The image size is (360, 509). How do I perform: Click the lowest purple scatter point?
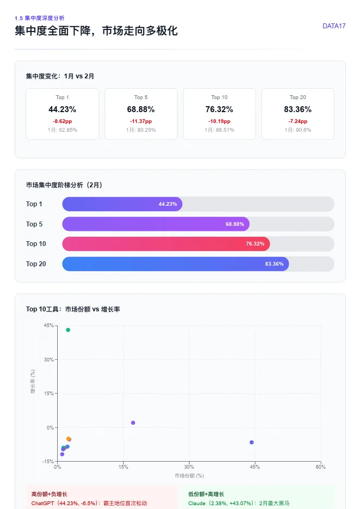click(x=62, y=454)
